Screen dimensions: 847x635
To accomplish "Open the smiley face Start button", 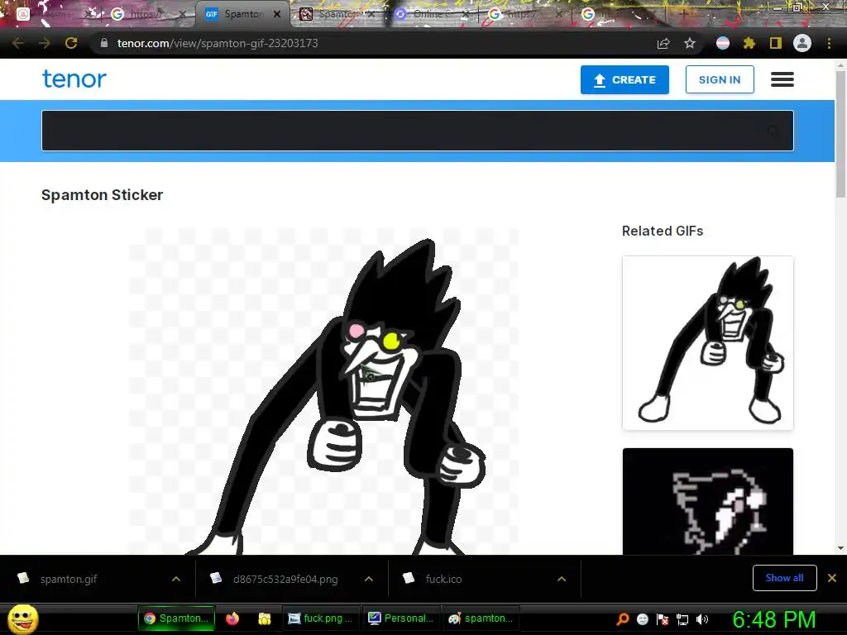I will (x=22, y=618).
